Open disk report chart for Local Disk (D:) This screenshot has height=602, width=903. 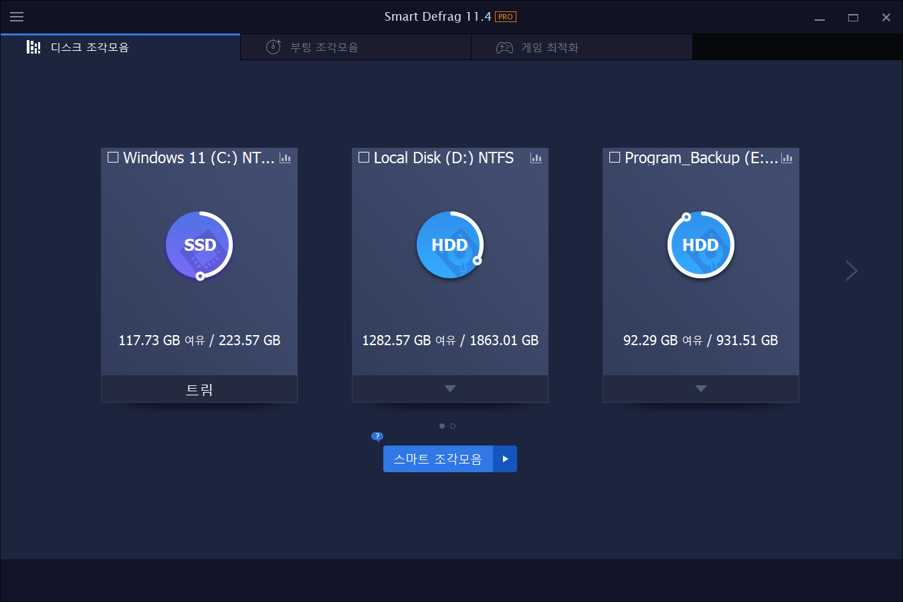pos(536,159)
